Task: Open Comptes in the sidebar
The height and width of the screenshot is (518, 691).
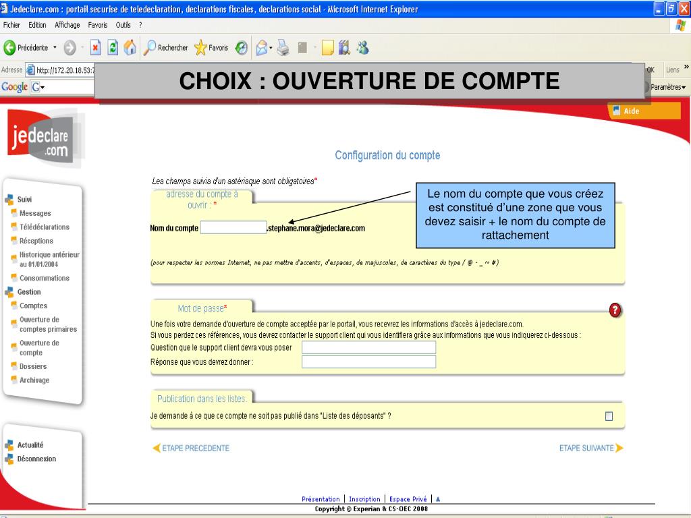Action: pyautogui.click(x=33, y=306)
